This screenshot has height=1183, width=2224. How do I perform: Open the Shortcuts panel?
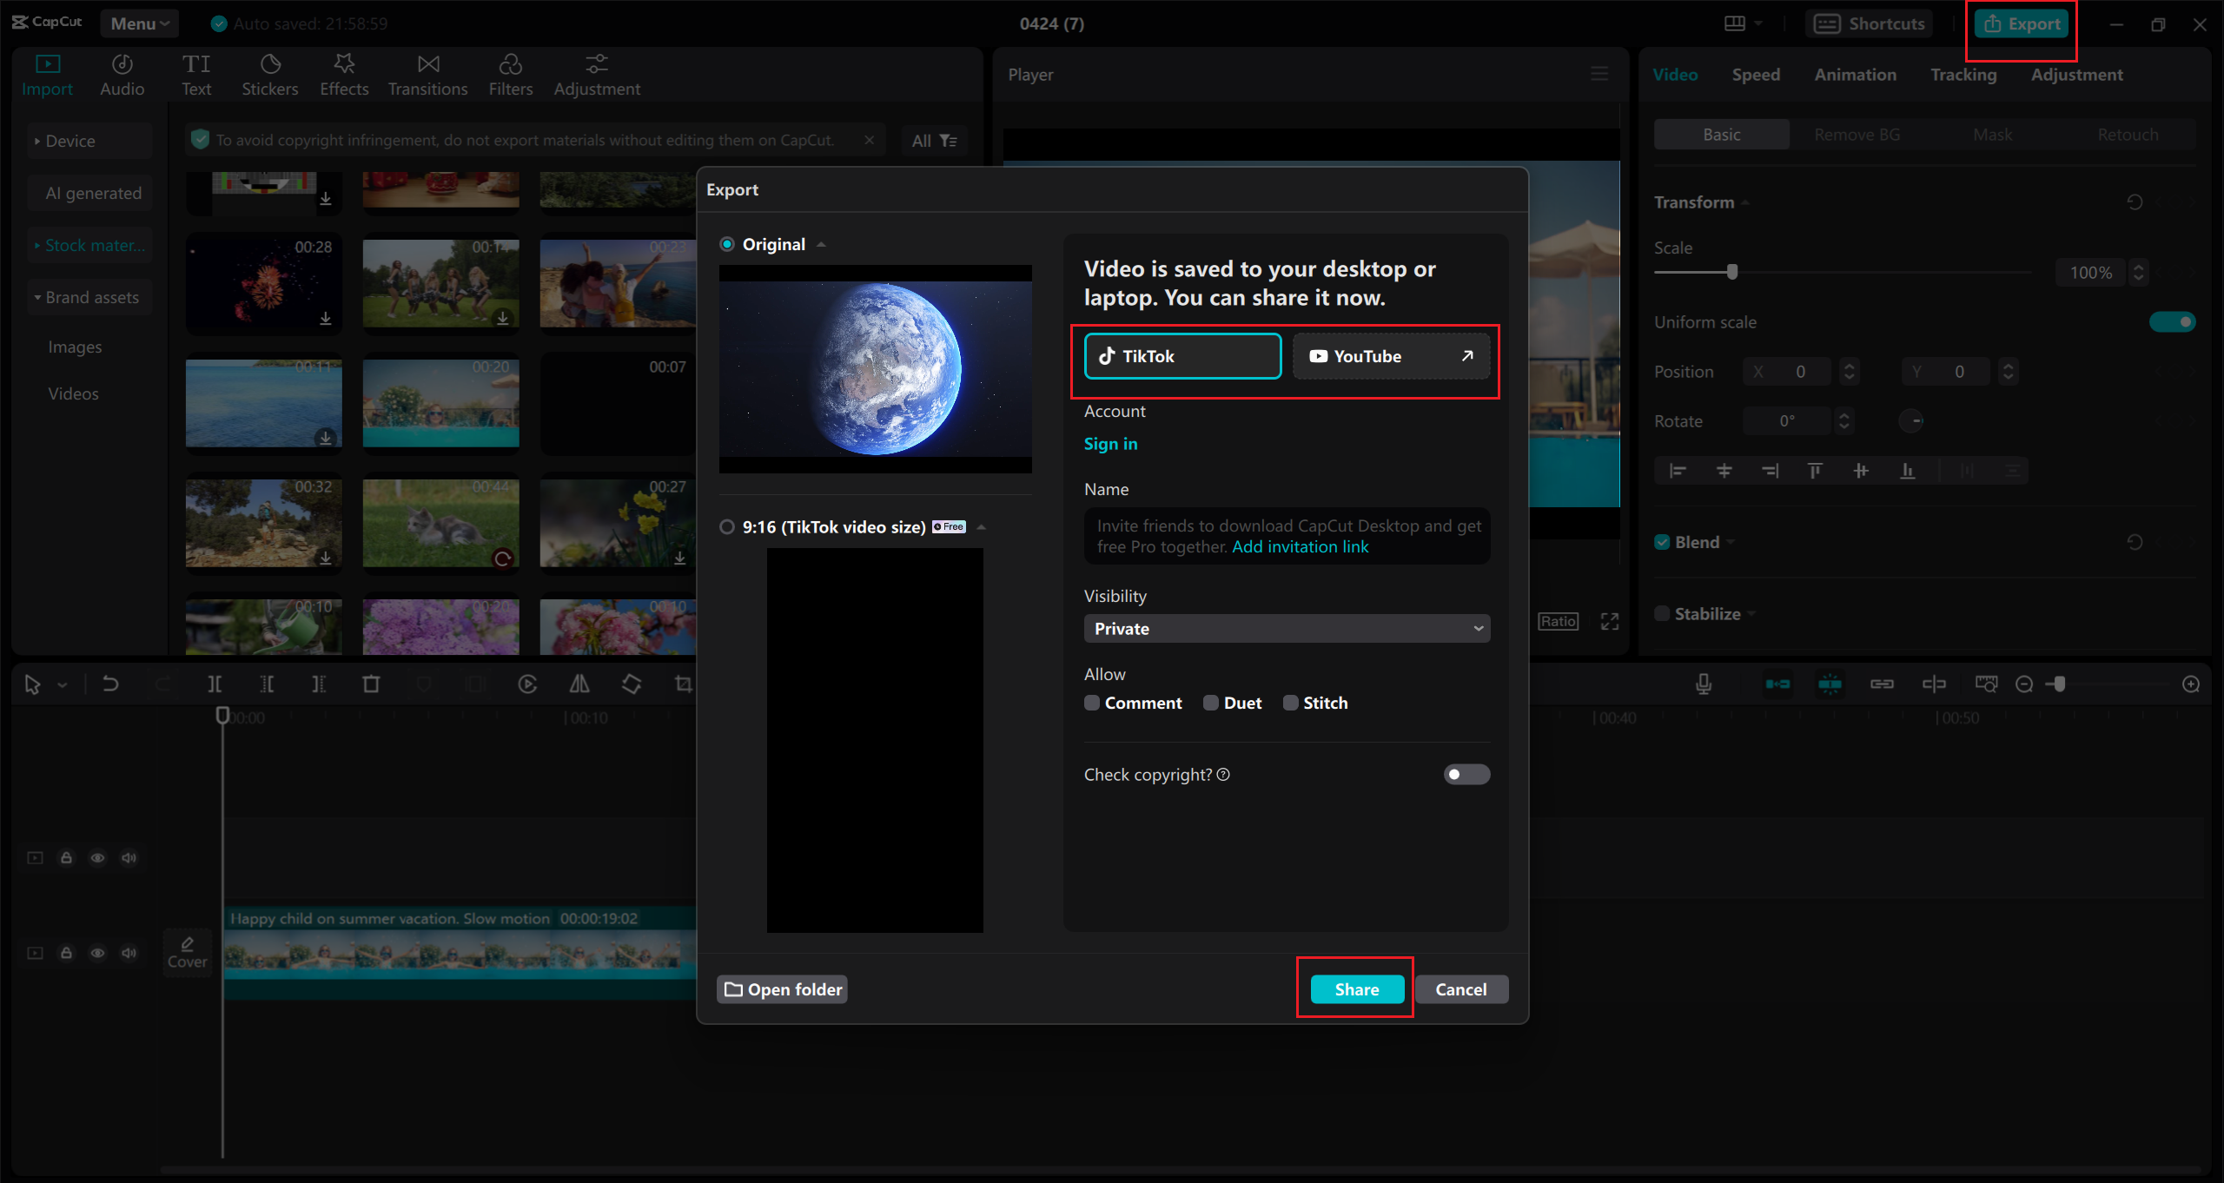click(1869, 23)
